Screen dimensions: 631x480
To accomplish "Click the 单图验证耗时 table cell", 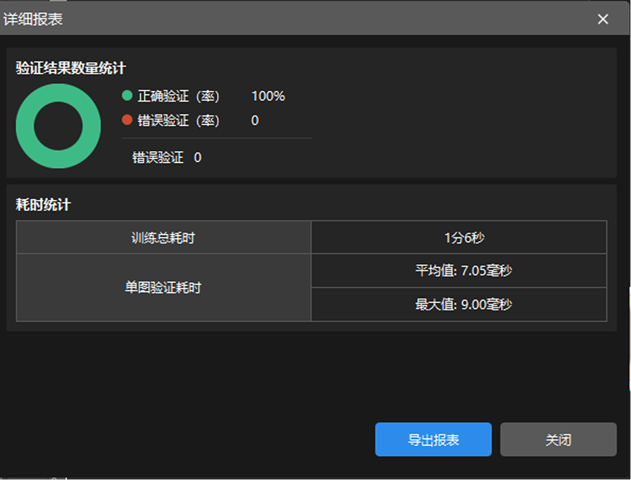I will [x=163, y=287].
